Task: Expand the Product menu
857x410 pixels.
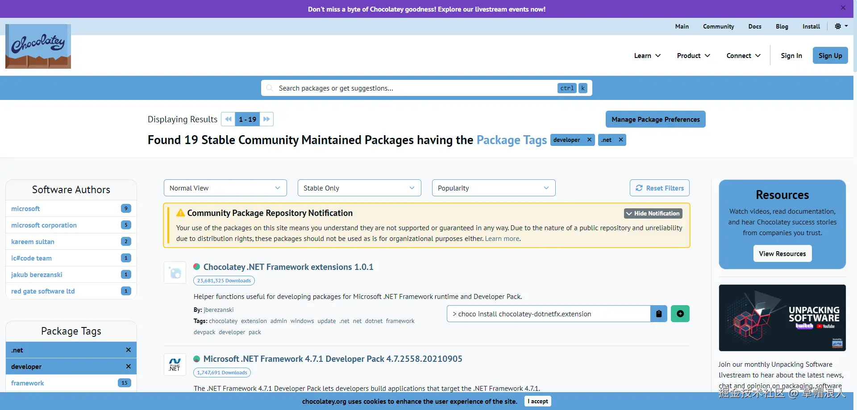Action: [x=694, y=55]
